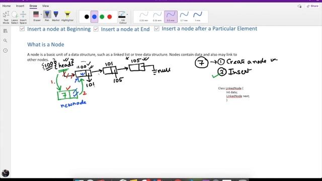
Task: Open the search icon in sidebar
Action: pyautogui.click(x=6, y=41)
